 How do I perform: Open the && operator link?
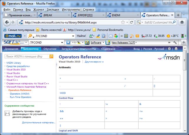click(62, 111)
